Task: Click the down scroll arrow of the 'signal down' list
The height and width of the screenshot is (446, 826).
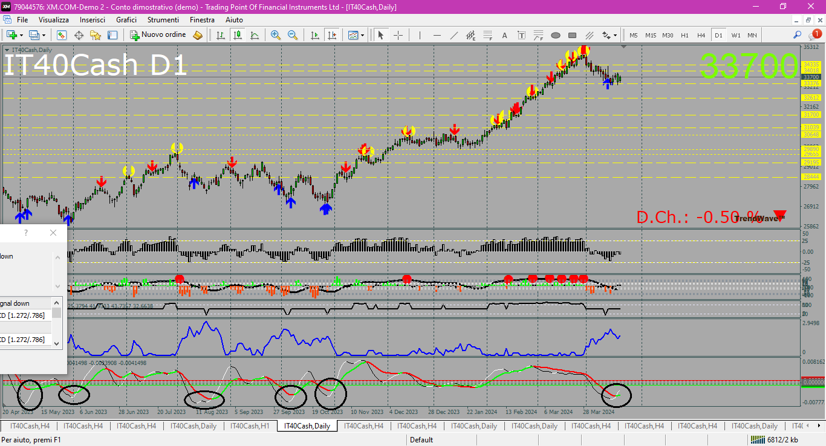Action: point(57,343)
